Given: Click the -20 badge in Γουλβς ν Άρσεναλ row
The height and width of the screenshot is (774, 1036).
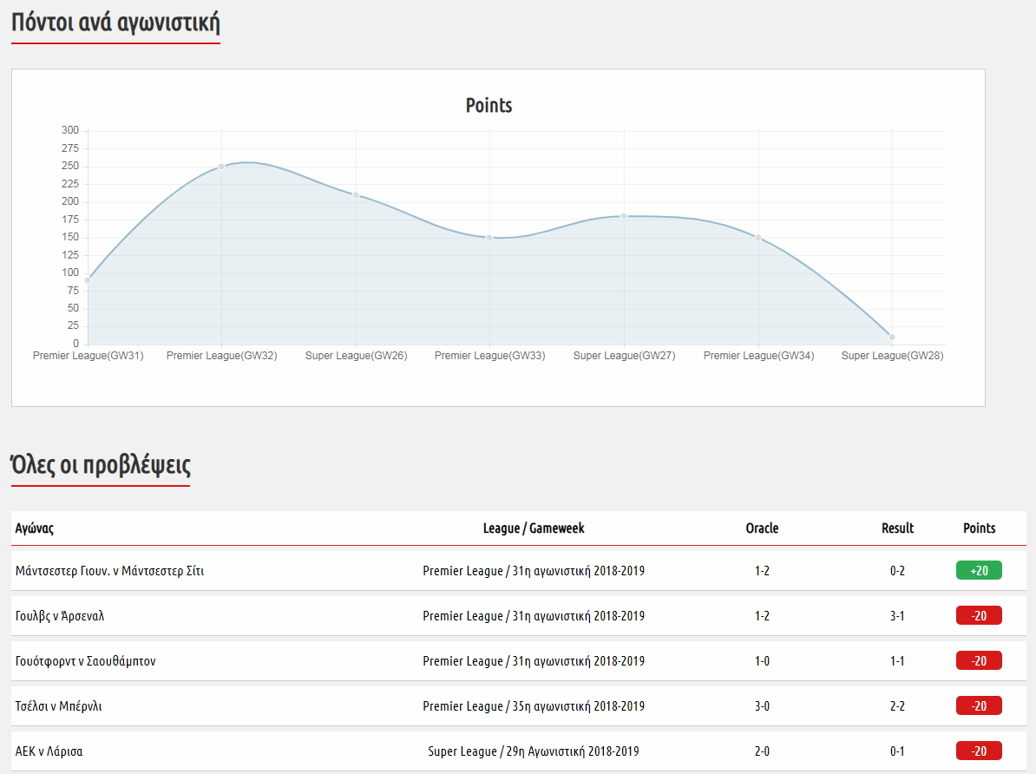Looking at the screenshot, I should point(979,616).
